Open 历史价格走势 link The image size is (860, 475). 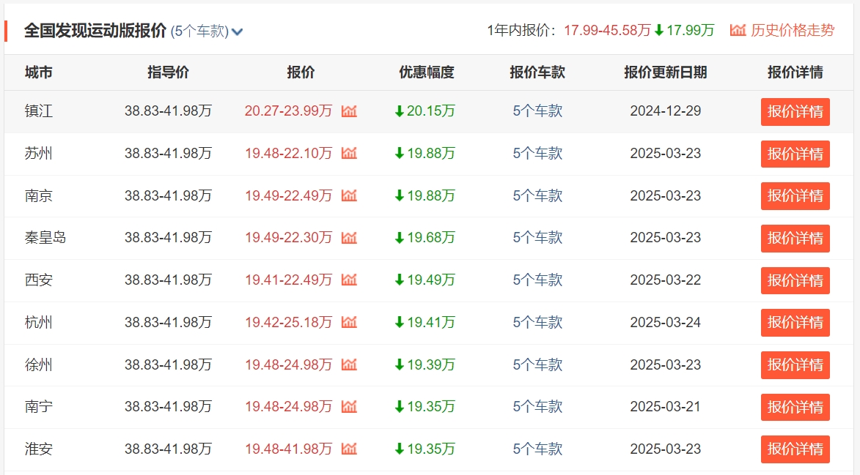click(793, 30)
